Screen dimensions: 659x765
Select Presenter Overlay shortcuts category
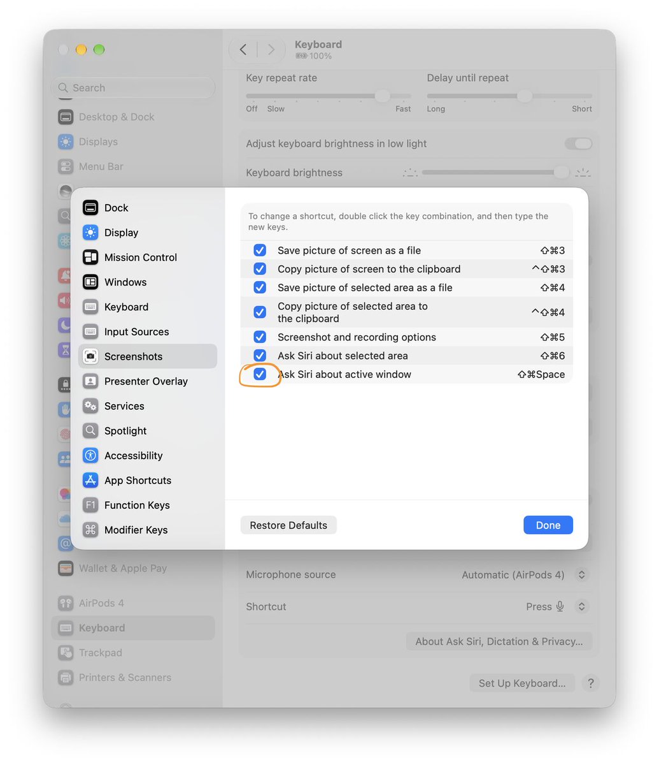[x=148, y=382]
